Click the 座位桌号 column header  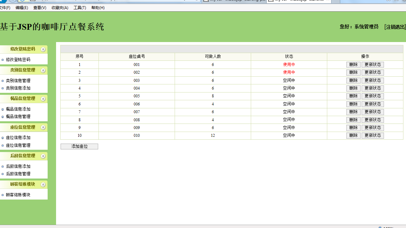click(x=137, y=57)
